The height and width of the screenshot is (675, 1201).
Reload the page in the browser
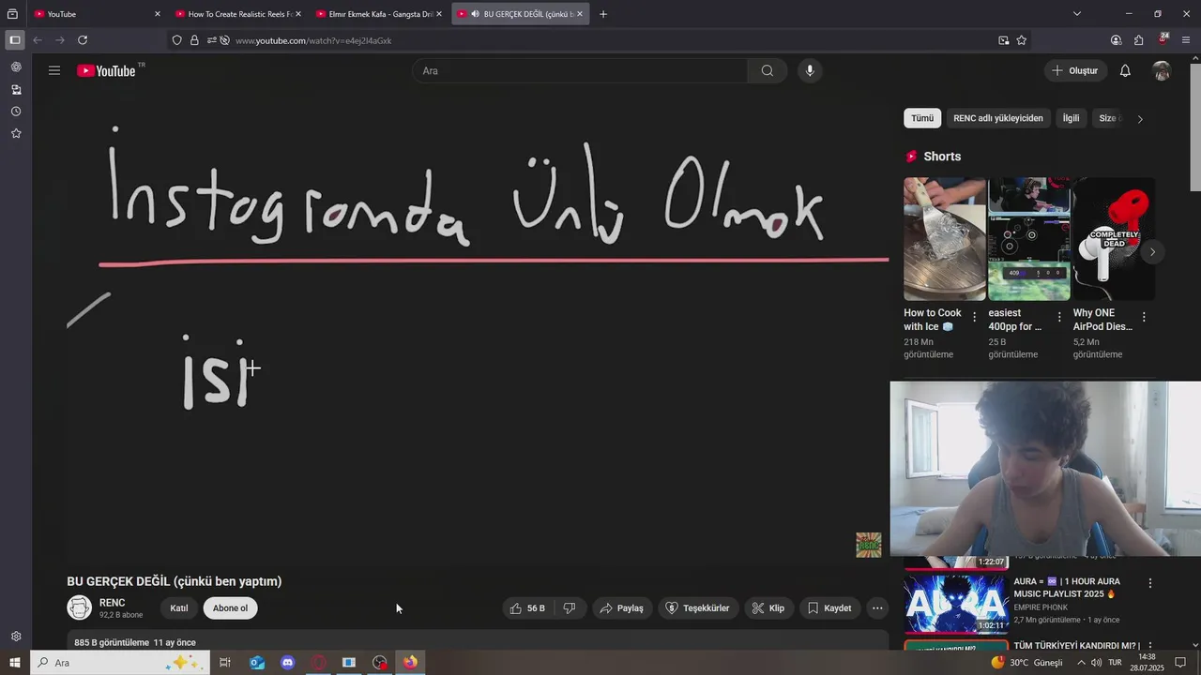coord(83,40)
